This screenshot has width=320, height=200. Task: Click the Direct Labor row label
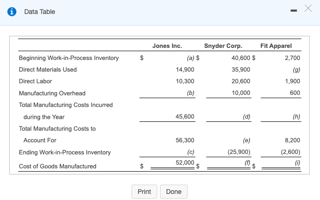tap(35, 81)
